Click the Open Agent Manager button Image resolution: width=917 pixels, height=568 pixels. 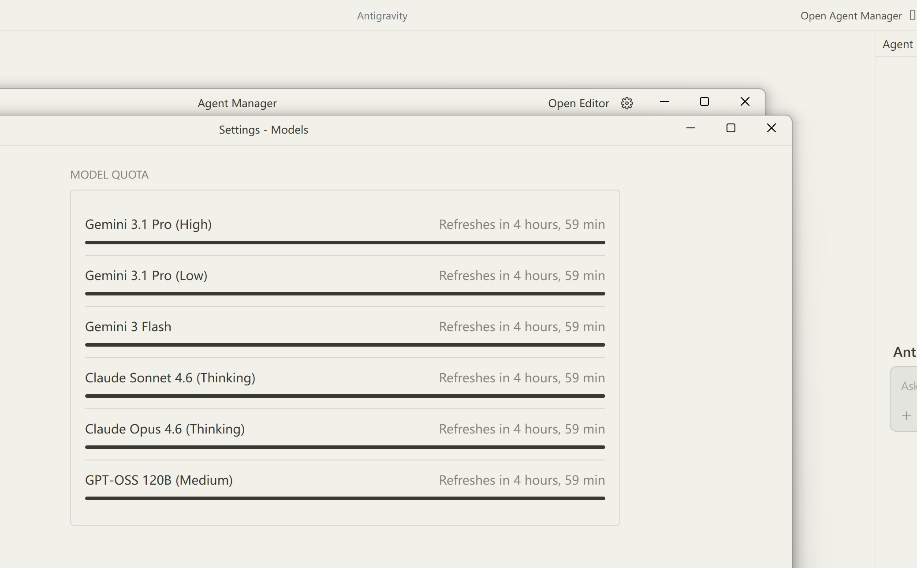coord(851,16)
